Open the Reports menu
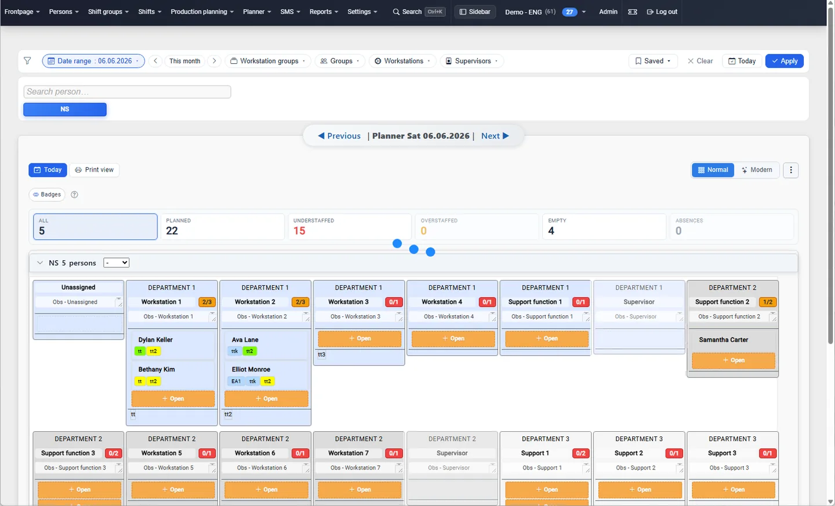Image resolution: width=835 pixels, height=506 pixels. tap(324, 12)
